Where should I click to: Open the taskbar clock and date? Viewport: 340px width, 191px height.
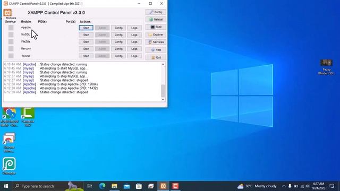point(319,186)
